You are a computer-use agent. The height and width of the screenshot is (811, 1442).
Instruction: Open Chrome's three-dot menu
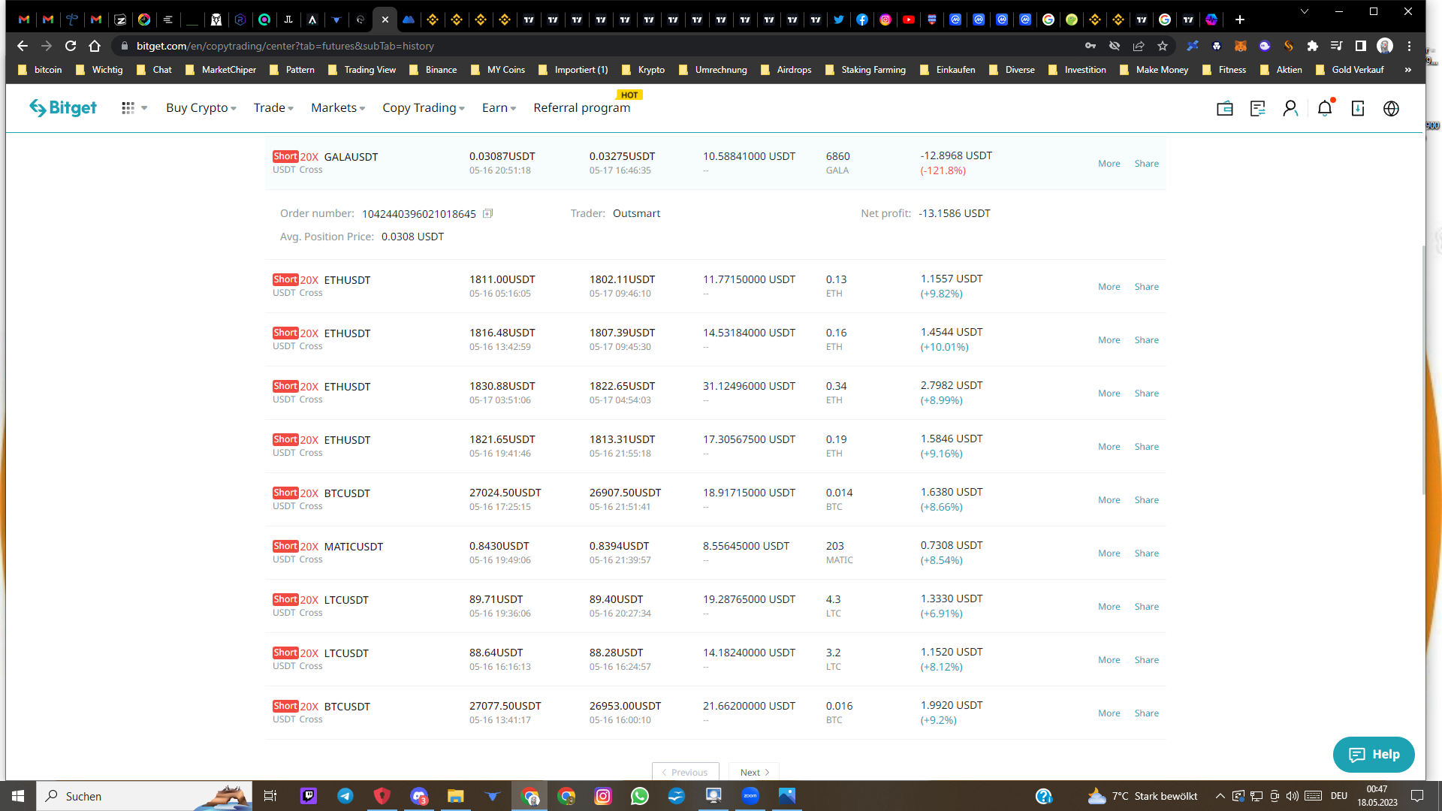click(1409, 46)
